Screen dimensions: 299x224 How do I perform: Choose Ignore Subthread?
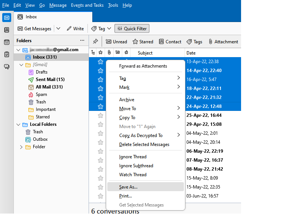pyautogui.click(x=145, y=166)
